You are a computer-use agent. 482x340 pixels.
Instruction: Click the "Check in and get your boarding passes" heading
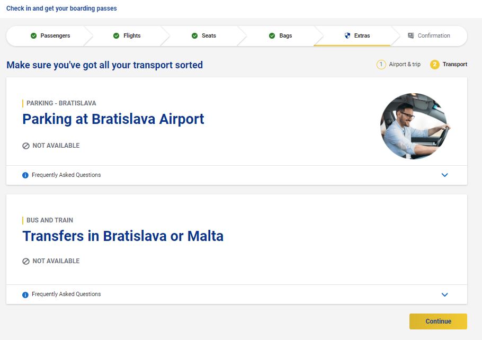pos(61,8)
